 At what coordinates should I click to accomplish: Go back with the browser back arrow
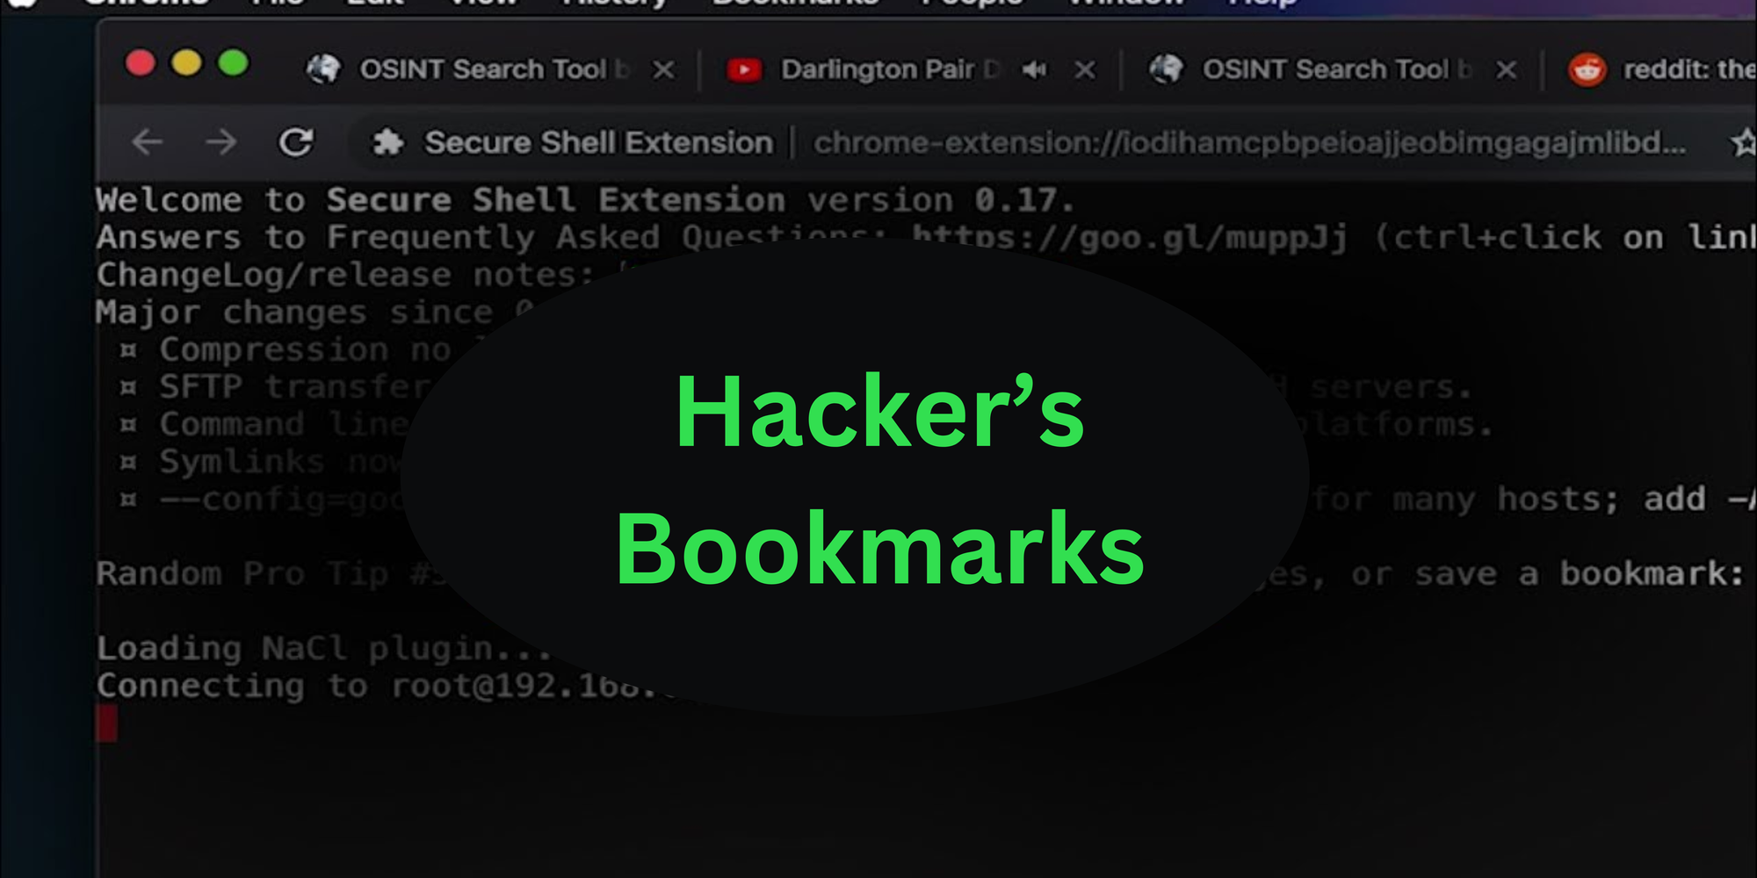pos(147,141)
